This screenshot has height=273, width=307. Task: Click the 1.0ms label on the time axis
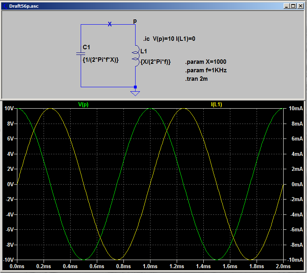[150, 267]
